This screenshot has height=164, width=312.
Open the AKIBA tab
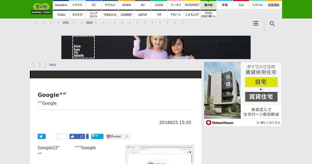126,5
